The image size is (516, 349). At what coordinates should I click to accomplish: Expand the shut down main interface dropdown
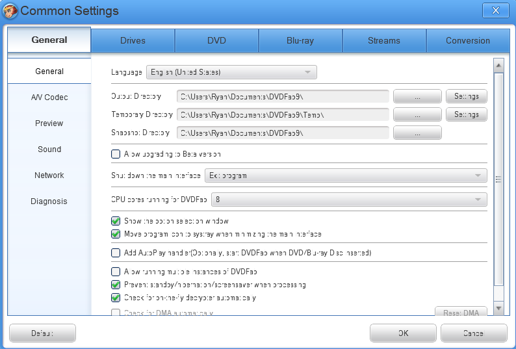(346, 175)
